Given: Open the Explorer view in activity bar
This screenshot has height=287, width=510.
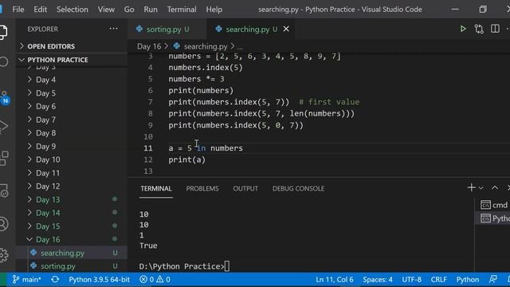Looking at the screenshot, I should 3,32.
